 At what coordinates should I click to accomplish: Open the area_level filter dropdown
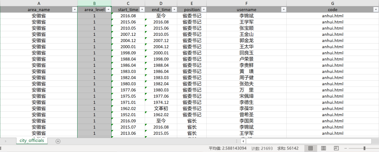click(108, 10)
